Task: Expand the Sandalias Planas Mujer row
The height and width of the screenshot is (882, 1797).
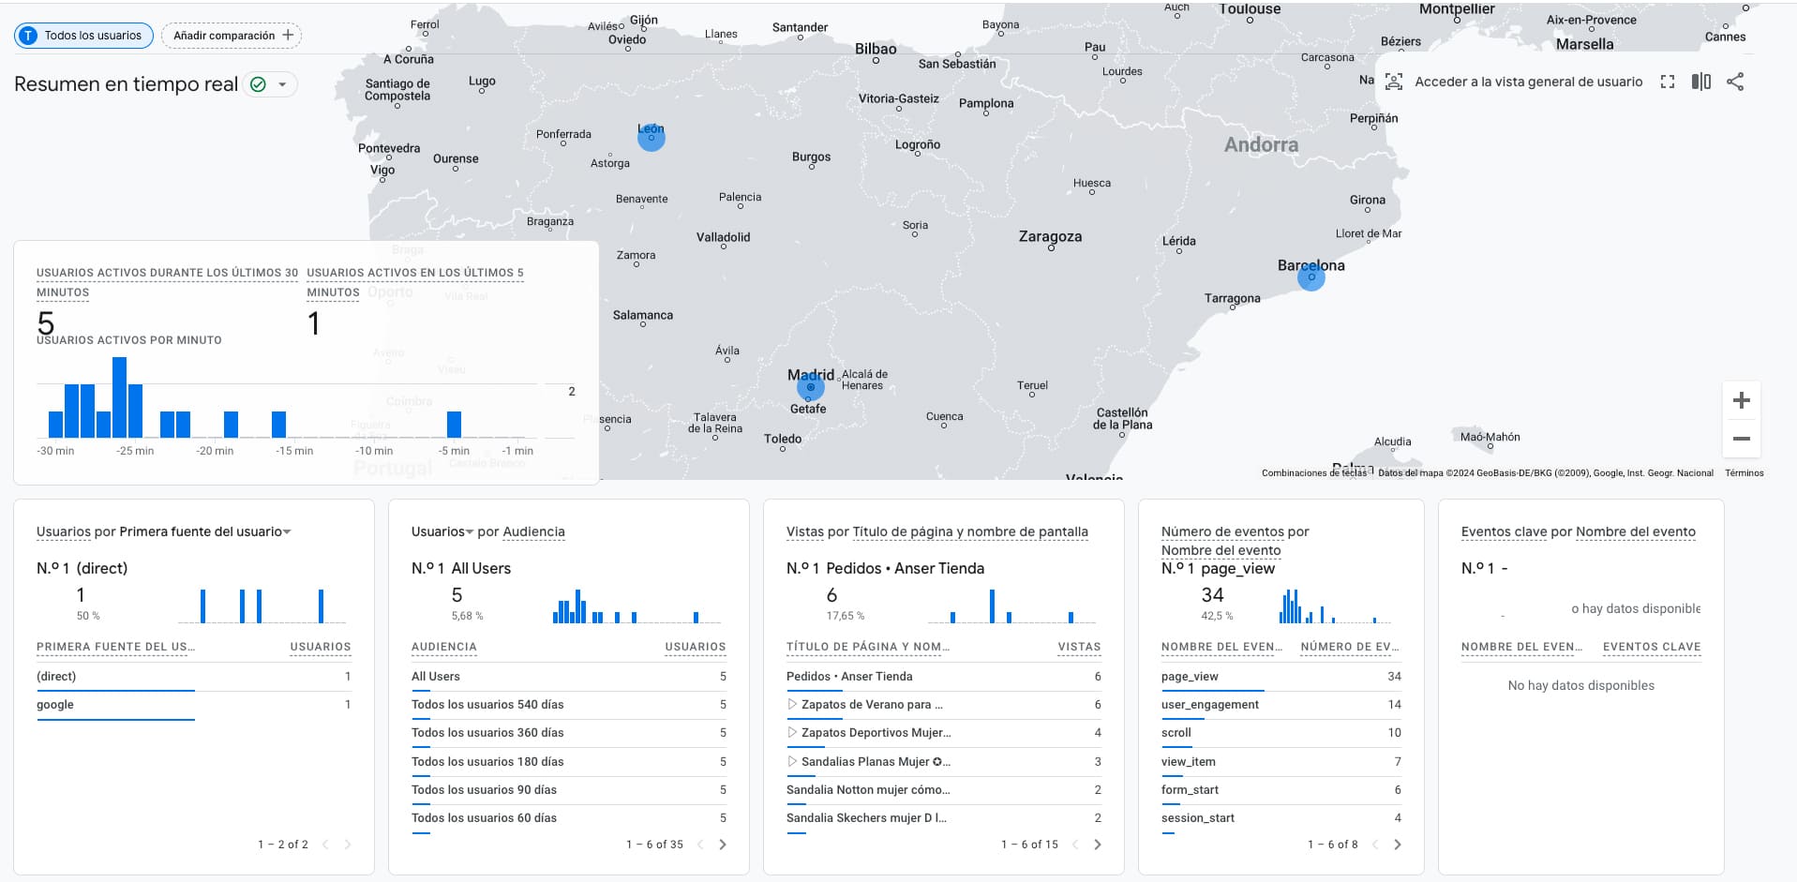Action: point(792,762)
